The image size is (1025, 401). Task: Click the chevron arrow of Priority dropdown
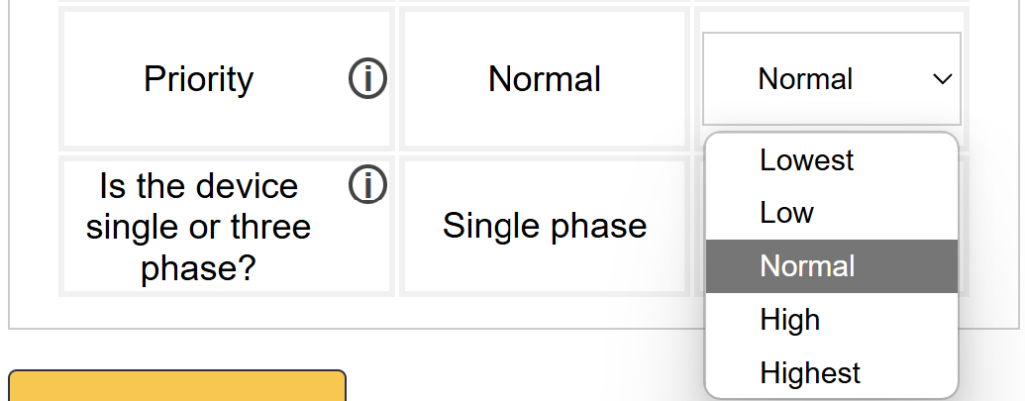tap(942, 79)
